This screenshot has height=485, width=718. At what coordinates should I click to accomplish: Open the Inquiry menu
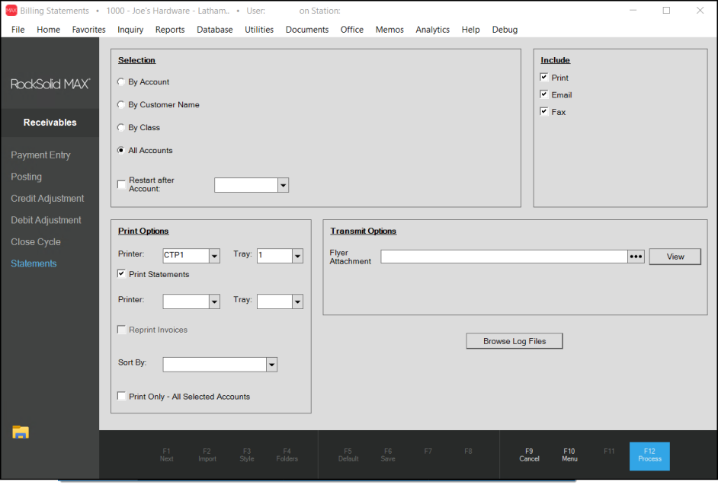130,30
